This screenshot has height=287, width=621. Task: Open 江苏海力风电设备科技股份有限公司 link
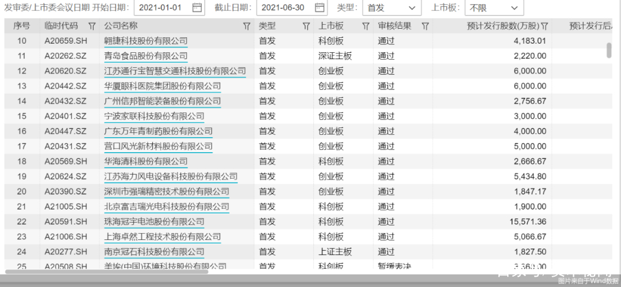171,176
